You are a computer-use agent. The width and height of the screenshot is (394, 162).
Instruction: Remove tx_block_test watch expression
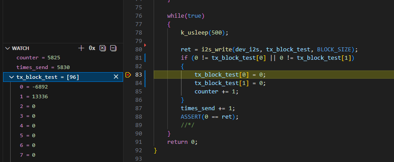pos(116,77)
